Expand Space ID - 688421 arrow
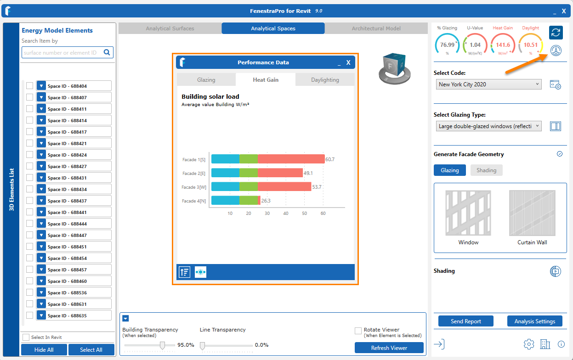 tap(41, 143)
